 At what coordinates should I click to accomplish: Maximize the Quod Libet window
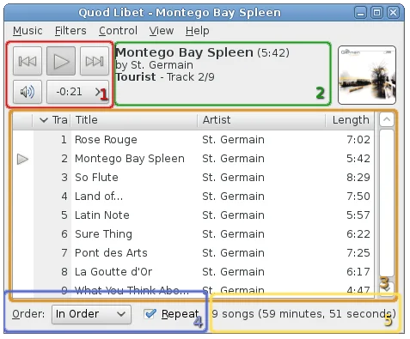[x=376, y=13]
